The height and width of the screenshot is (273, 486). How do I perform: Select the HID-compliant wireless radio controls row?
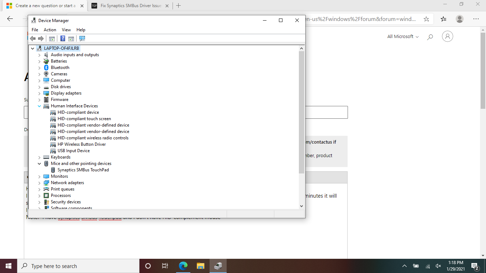tap(93, 138)
